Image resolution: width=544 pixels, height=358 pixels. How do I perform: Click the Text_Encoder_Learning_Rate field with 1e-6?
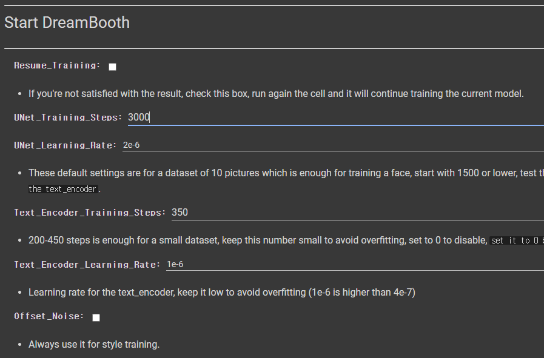point(355,265)
